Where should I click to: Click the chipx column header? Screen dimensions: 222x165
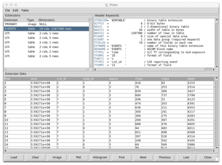pos(148,79)
